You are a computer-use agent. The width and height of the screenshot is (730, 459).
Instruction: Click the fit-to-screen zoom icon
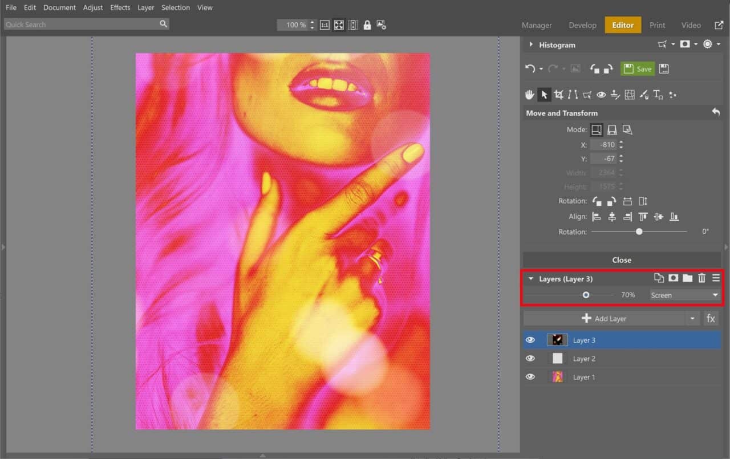coord(339,25)
